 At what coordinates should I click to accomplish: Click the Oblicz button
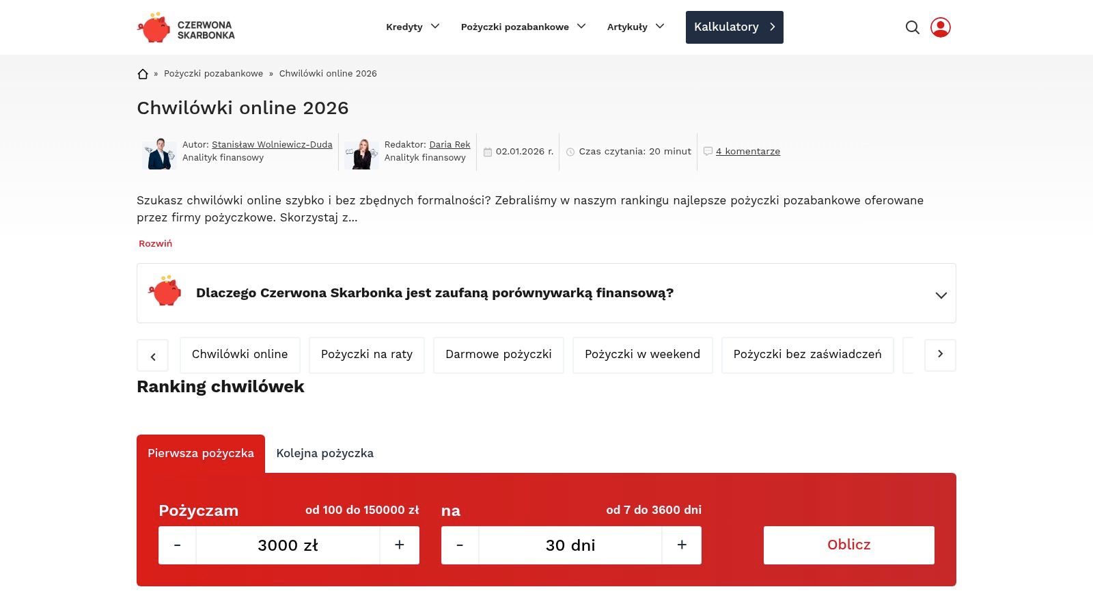849,545
